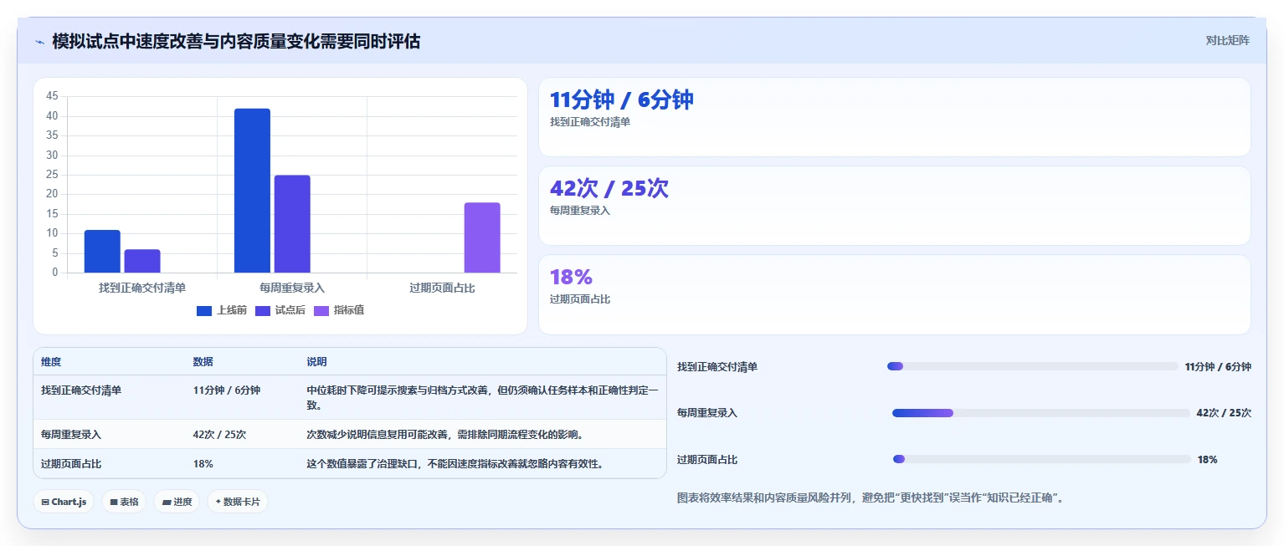Click the lightning icon beside the header title
The image size is (1284, 546).
[40, 41]
